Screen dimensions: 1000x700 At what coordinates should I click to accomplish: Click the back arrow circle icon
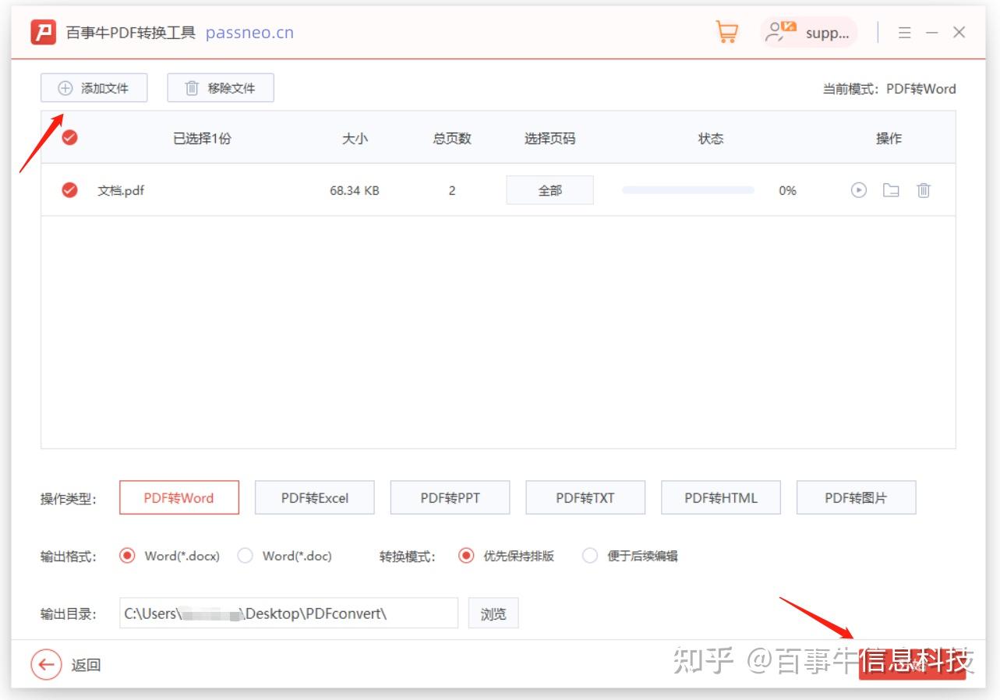click(46, 665)
